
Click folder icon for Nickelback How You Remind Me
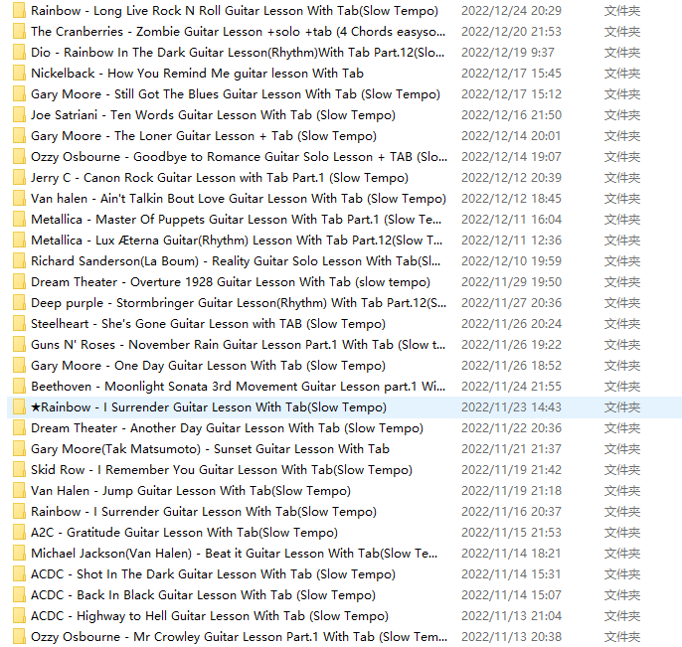[x=19, y=74]
